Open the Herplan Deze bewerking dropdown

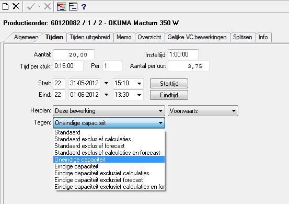click(x=109, y=111)
